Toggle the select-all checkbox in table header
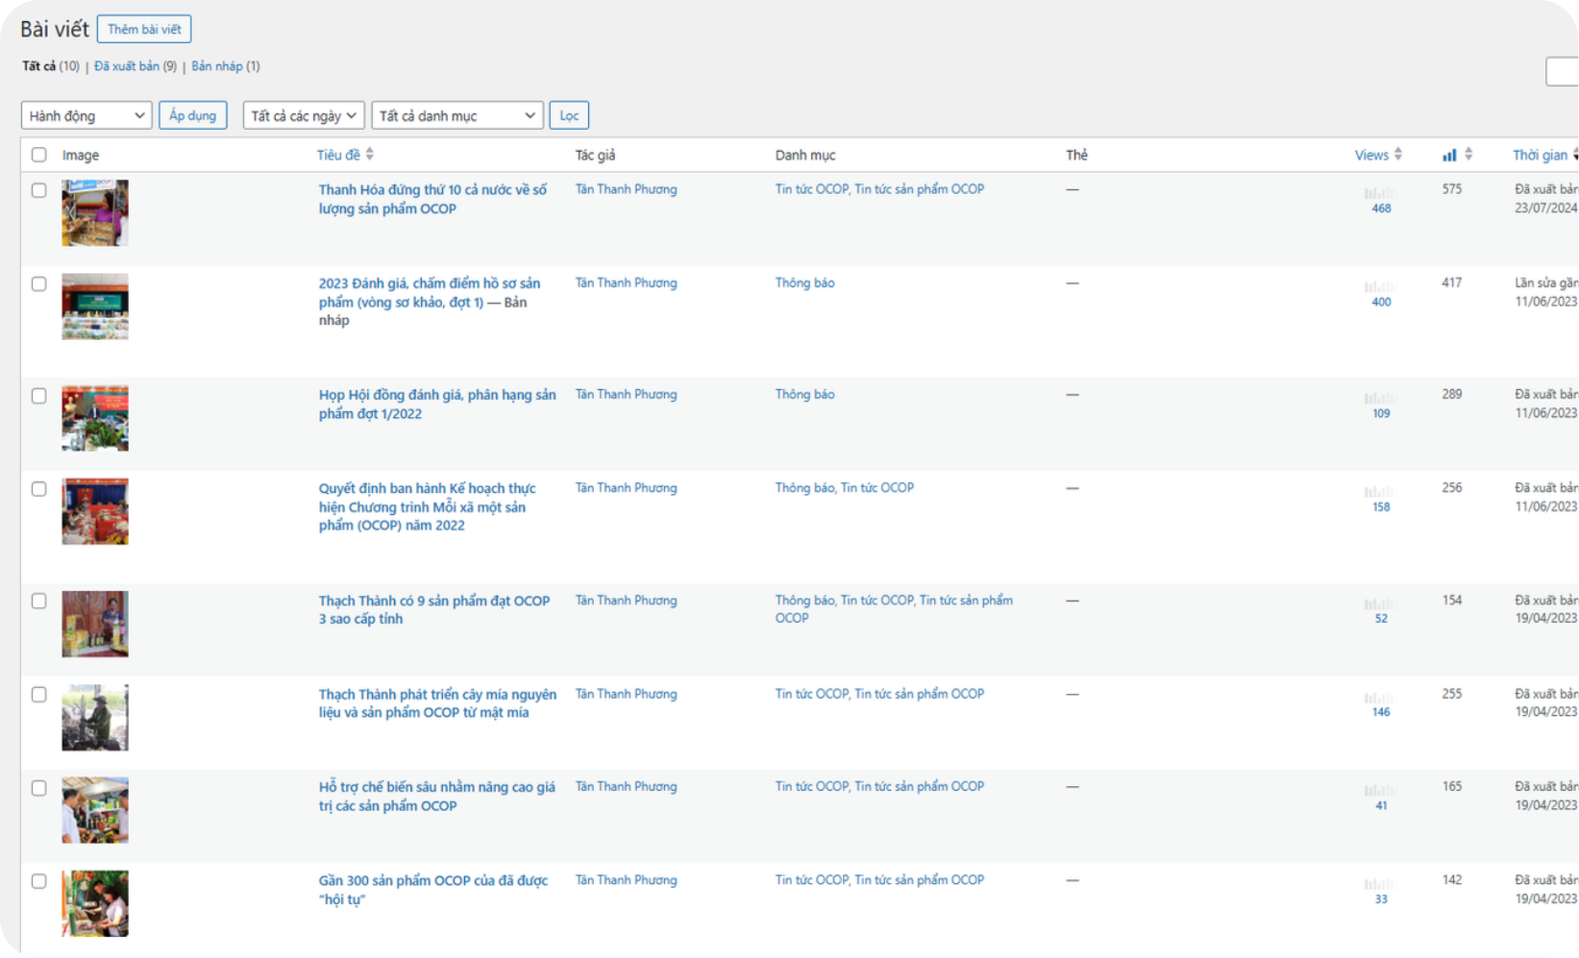Viewport: 1579px width, 958px height. pos(38,155)
